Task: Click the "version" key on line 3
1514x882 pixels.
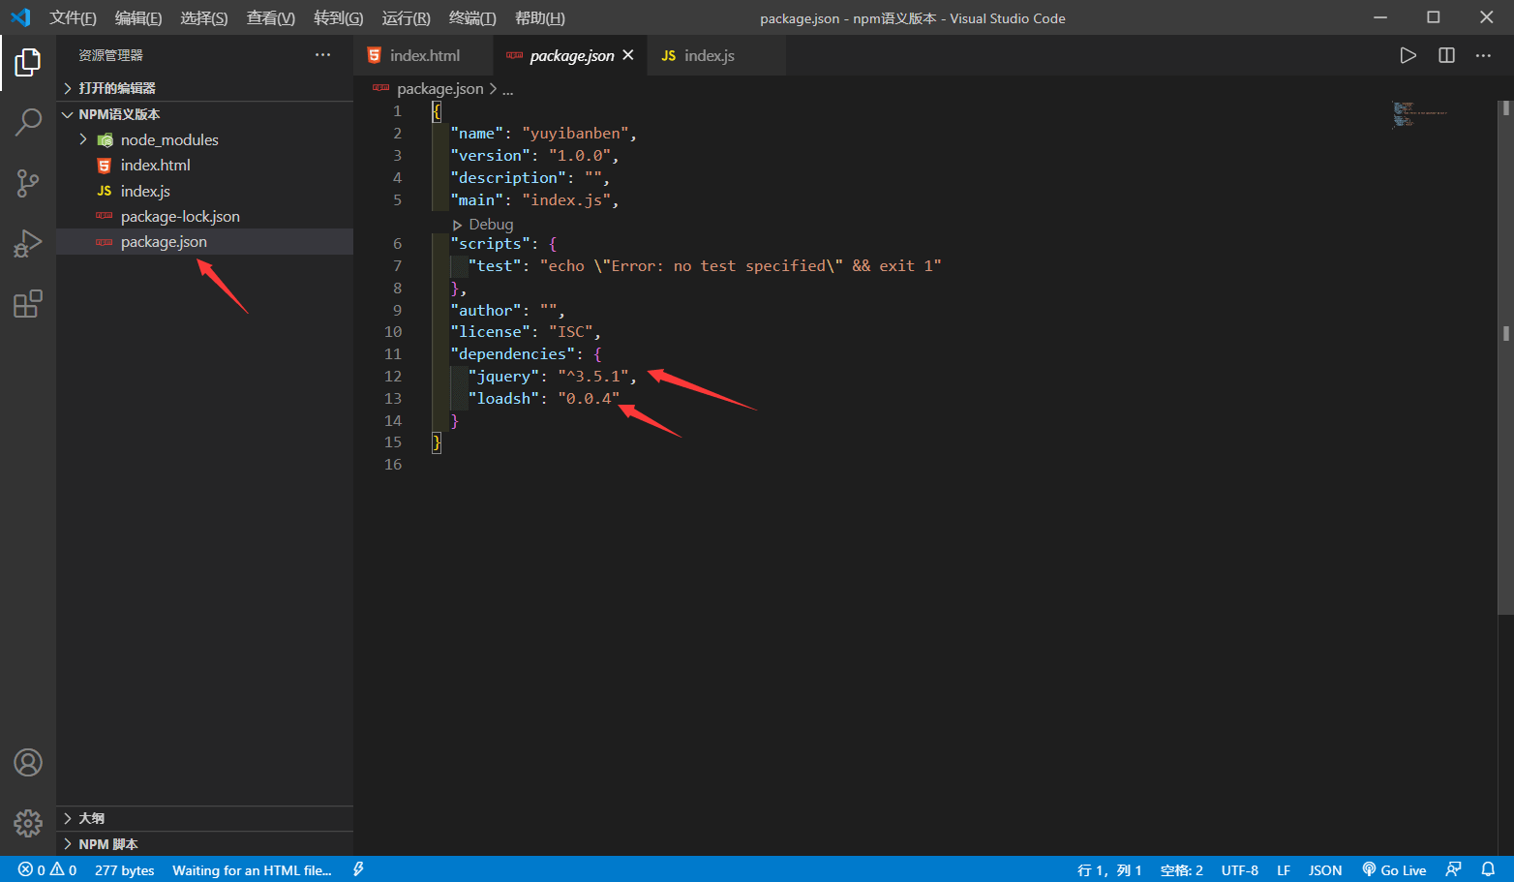Action: (x=490, y=155)
